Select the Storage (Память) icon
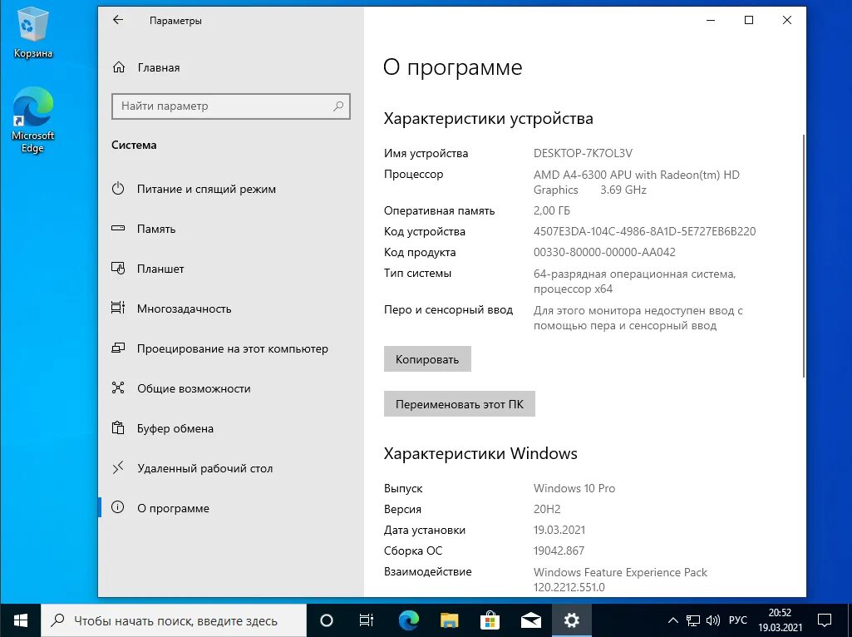Screen dimensions: 852x637 pos(118,229)
